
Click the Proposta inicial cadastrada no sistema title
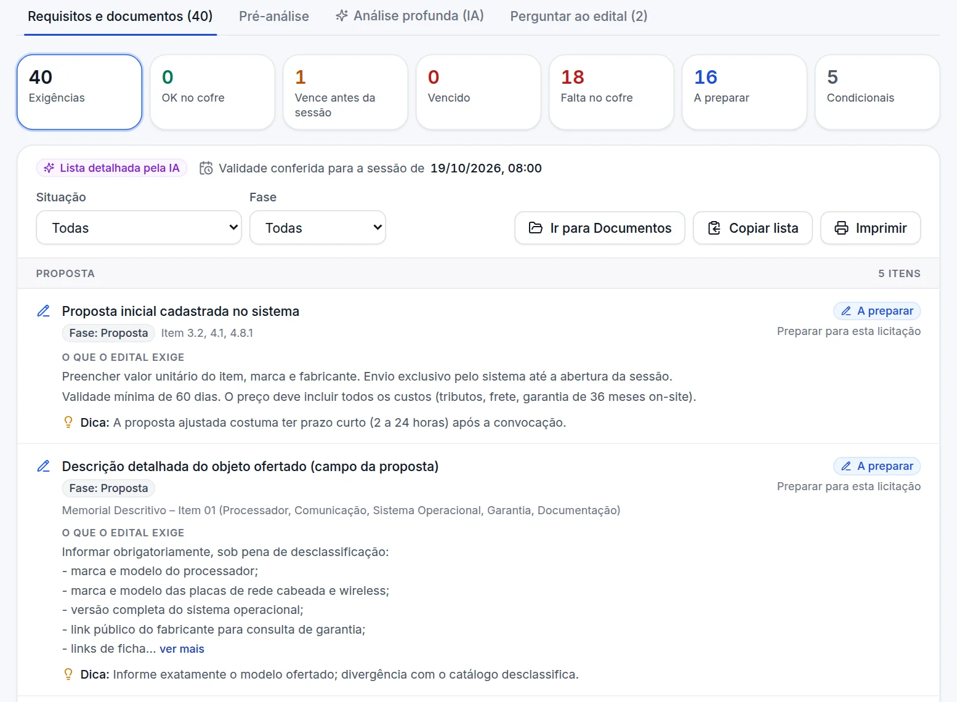point(180,312)
